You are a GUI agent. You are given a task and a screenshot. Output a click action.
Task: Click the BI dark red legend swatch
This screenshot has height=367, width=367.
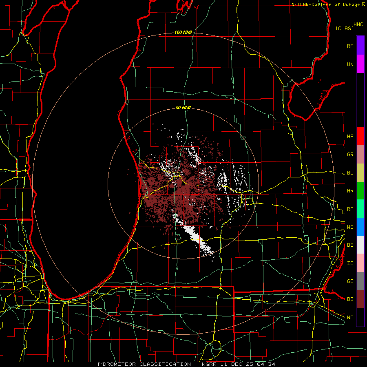pos(360,299)
